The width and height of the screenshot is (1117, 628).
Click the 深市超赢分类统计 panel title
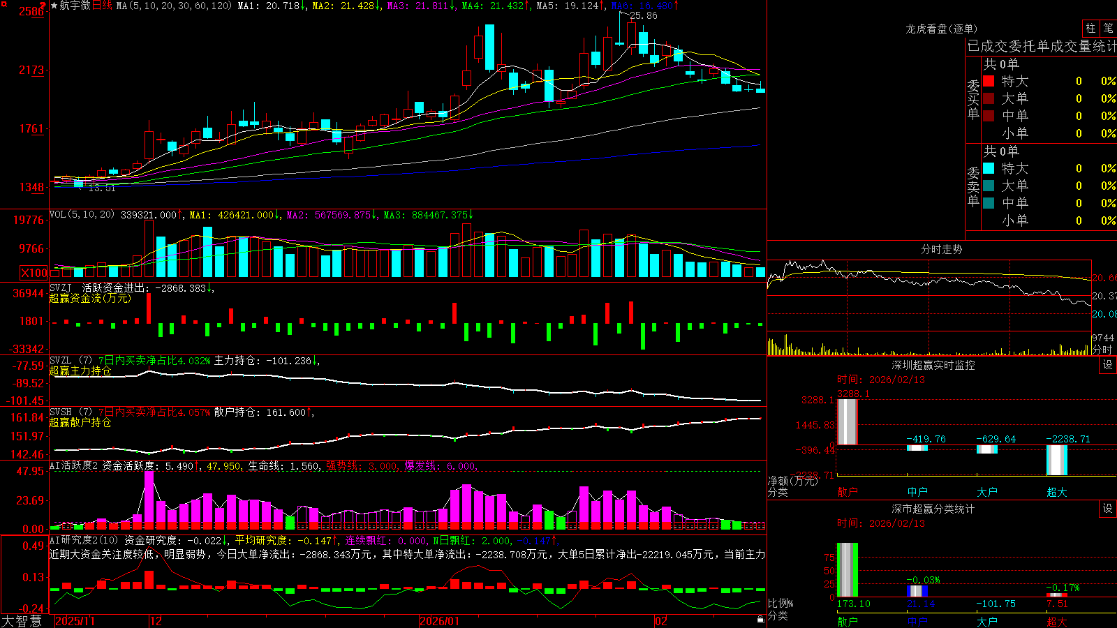click(933, 509)
